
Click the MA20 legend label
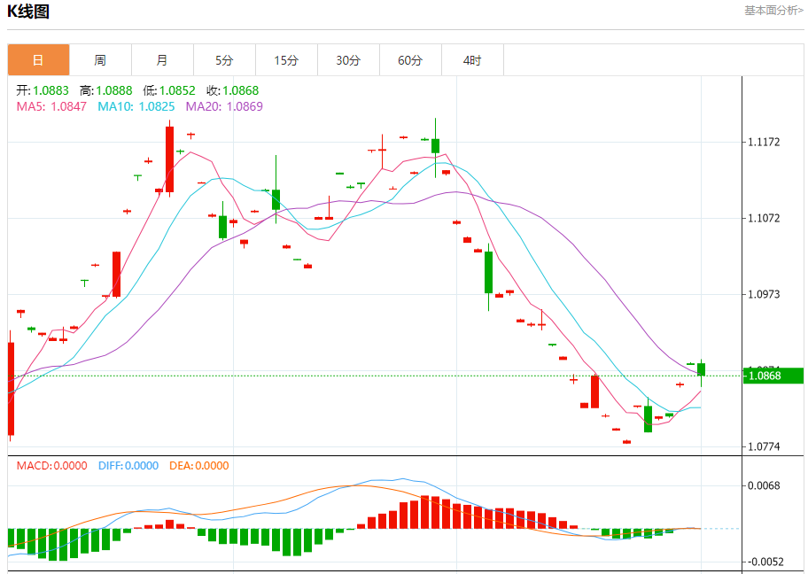tap(224, 106)
